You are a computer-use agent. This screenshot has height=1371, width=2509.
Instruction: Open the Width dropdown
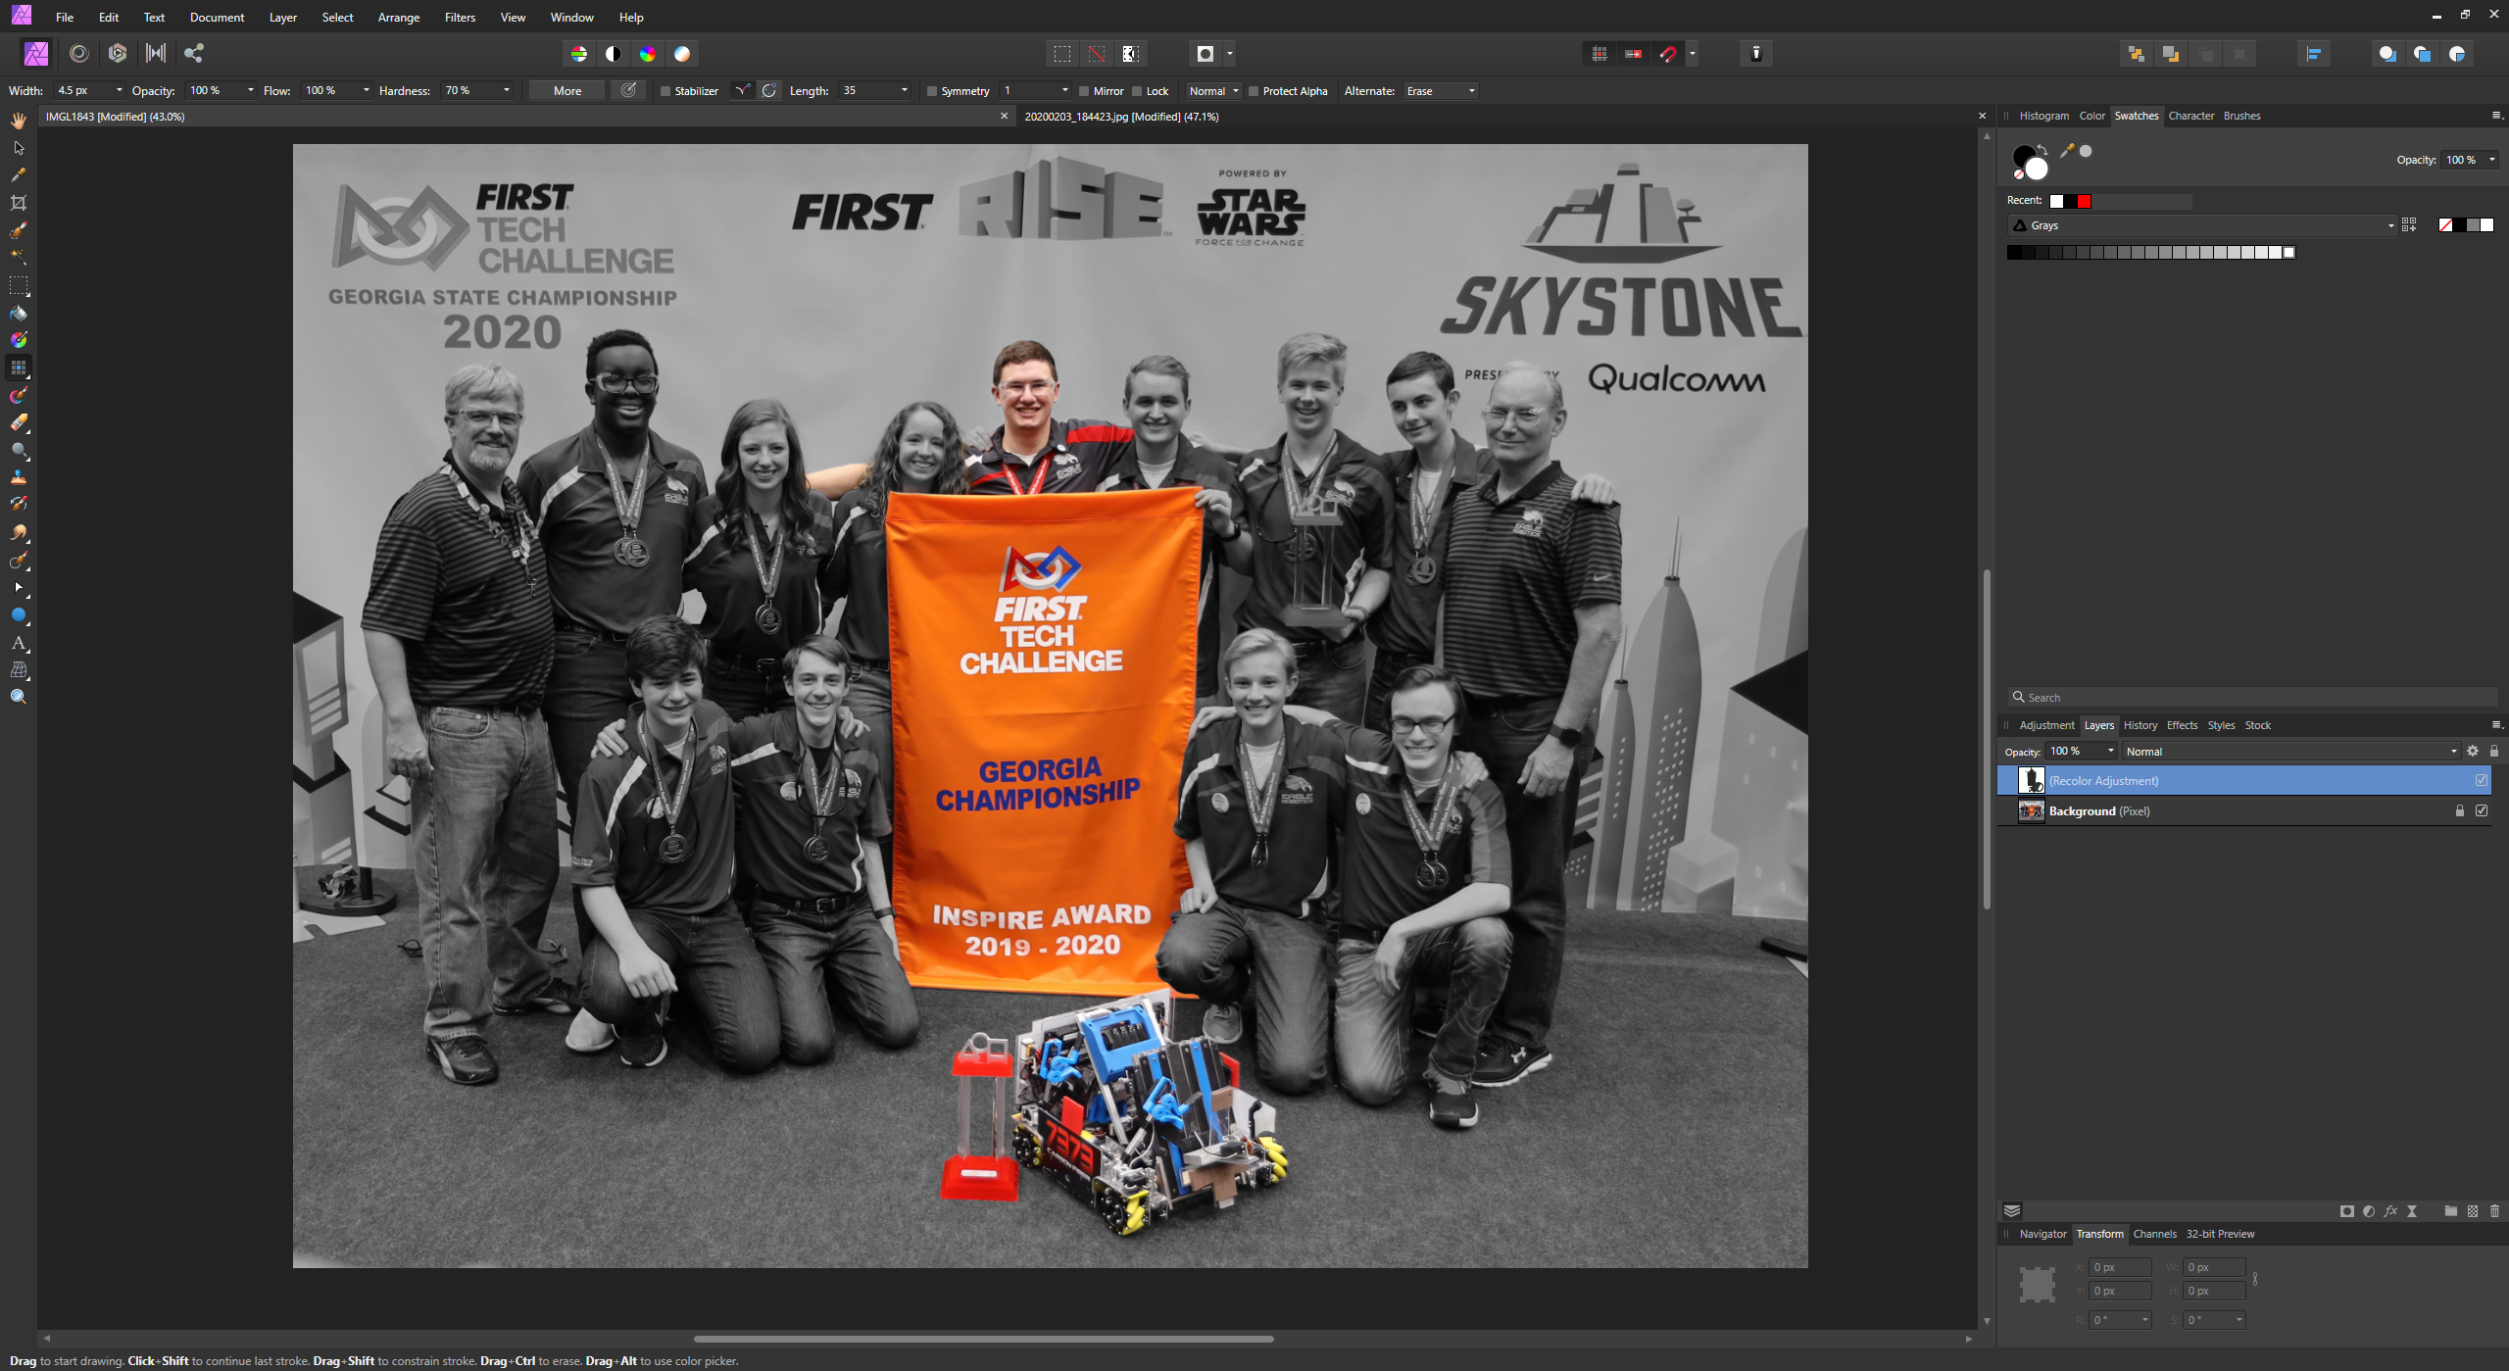coord(120,90)
